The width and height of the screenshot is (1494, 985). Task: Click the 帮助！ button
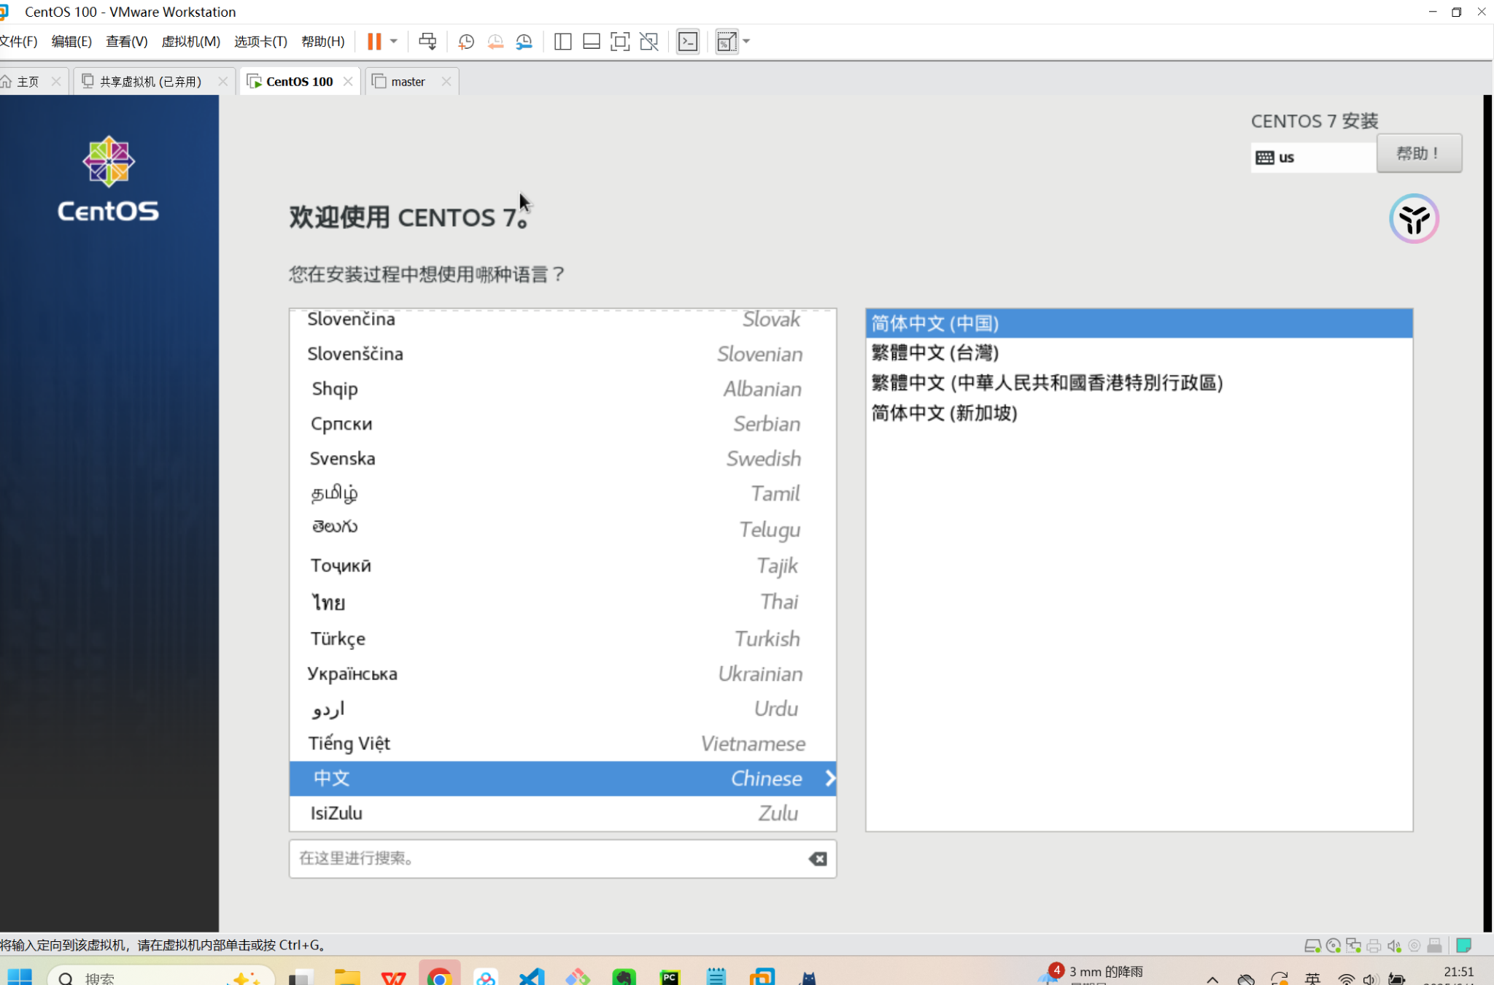tap(1419, 154)
